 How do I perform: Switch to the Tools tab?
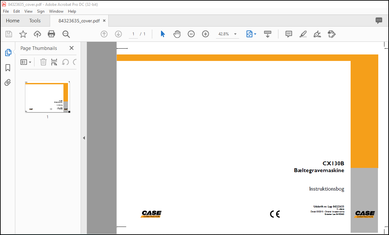(x=35, y=21)
